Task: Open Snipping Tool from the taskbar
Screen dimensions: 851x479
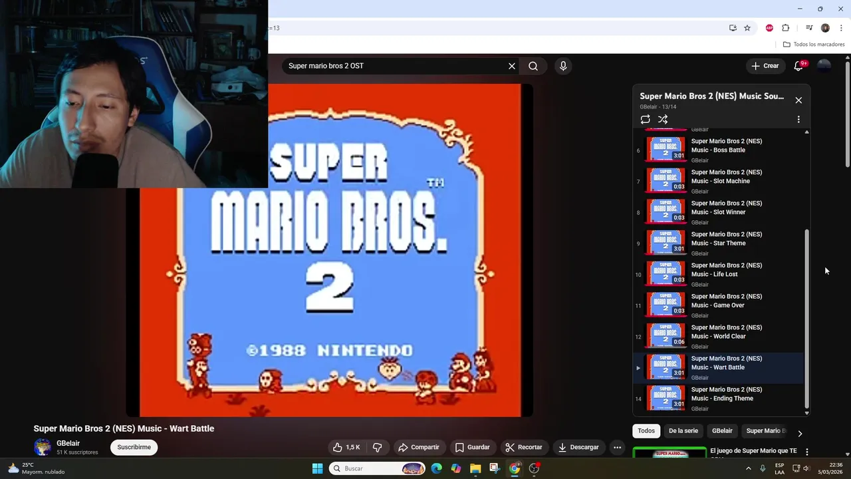Action: point(495,468)
